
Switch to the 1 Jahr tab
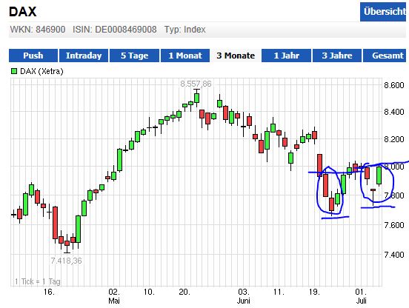pyautogui.click(x=286, y=56)
